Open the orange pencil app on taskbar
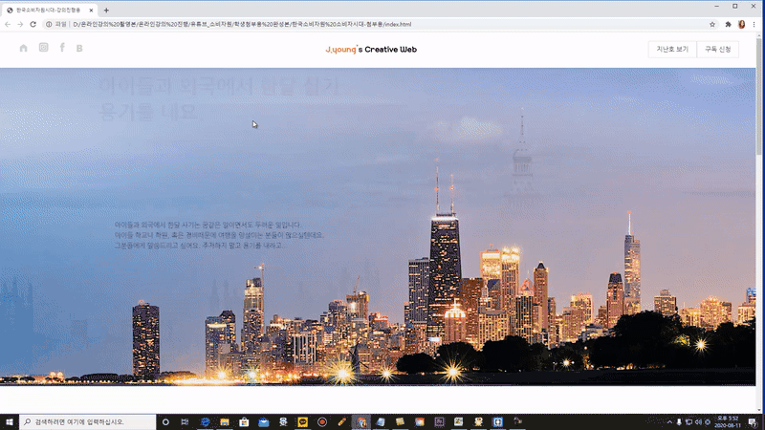The image size is (765, 430). 341,421
